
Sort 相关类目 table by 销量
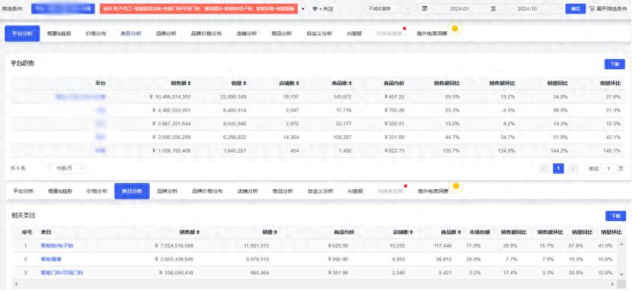click(x=276, y=232)
